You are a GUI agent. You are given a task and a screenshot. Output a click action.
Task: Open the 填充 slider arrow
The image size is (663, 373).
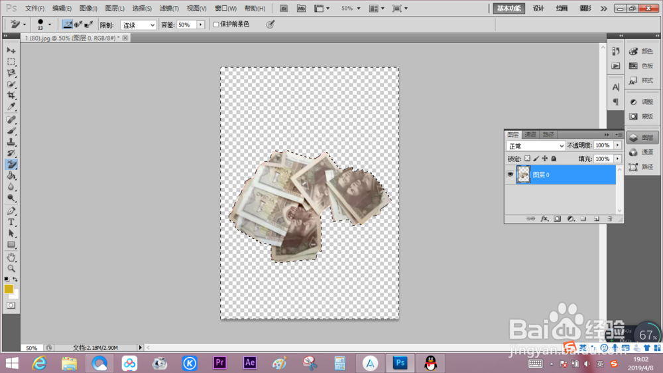click(618, 159)
